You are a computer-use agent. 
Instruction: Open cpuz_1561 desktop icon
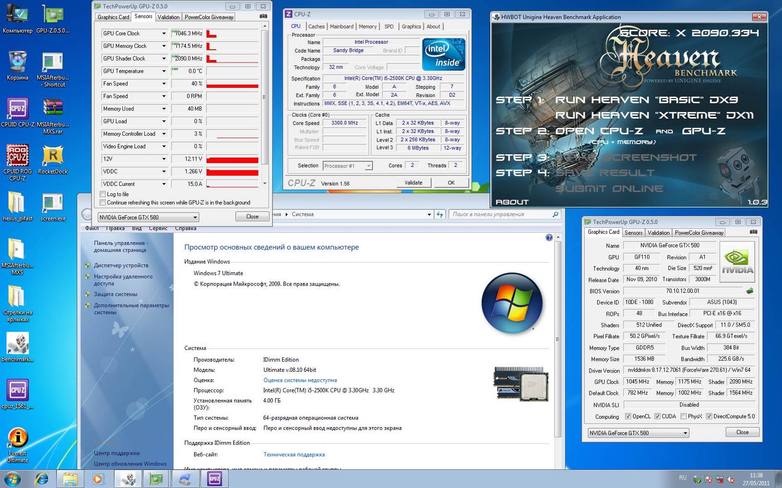point(18,394)
